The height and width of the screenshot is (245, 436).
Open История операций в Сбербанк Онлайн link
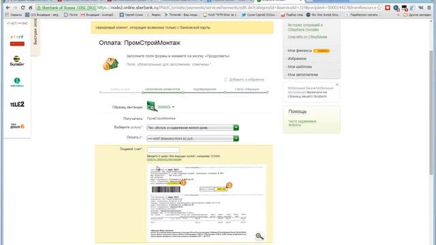point(305,27)
